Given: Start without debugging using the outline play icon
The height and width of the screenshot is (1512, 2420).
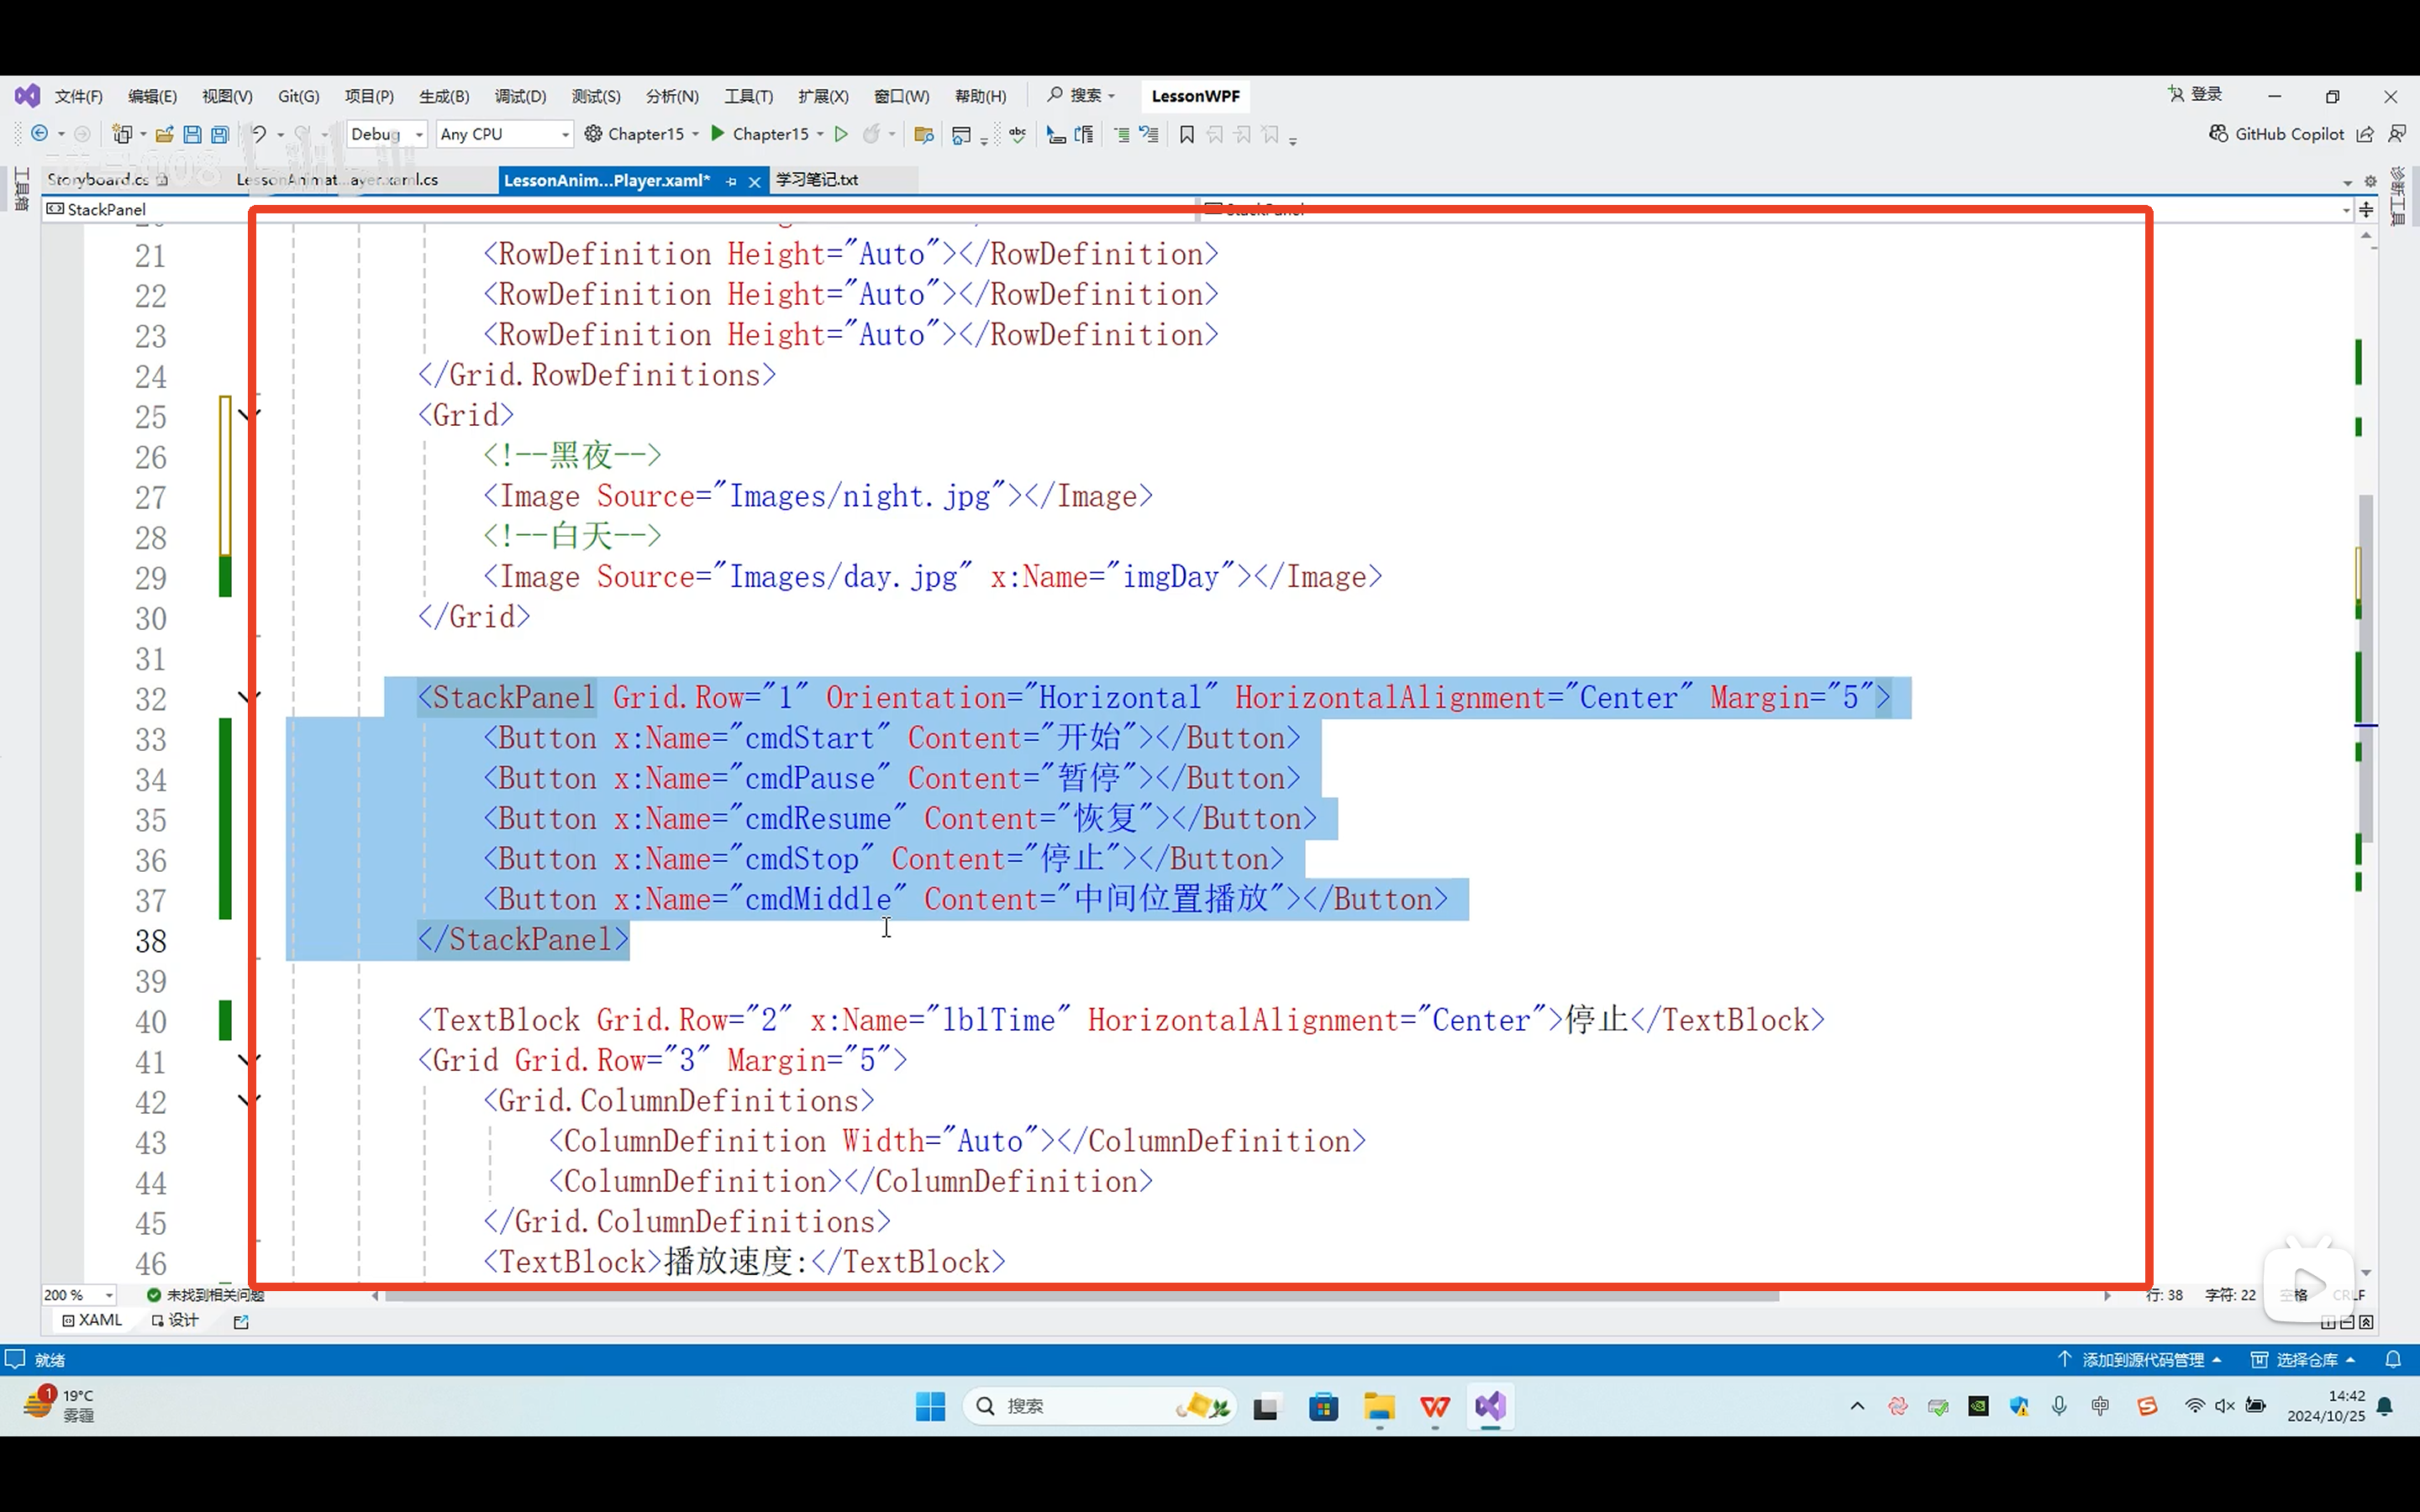Looking at the screenshot, I should (841, 134).
